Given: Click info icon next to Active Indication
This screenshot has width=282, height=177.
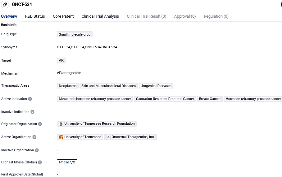Looking at the screenshot, I should tap(30, 99).
